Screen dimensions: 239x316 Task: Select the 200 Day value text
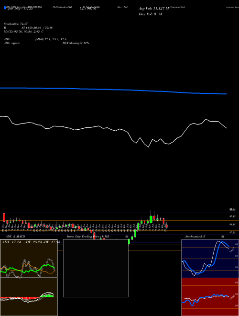point(20,9)
